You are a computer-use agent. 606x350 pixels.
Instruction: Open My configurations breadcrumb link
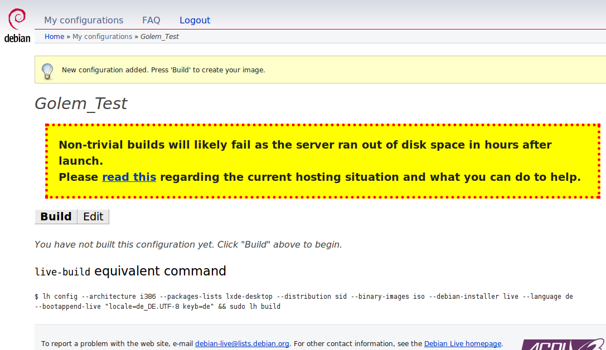point(103,37)
